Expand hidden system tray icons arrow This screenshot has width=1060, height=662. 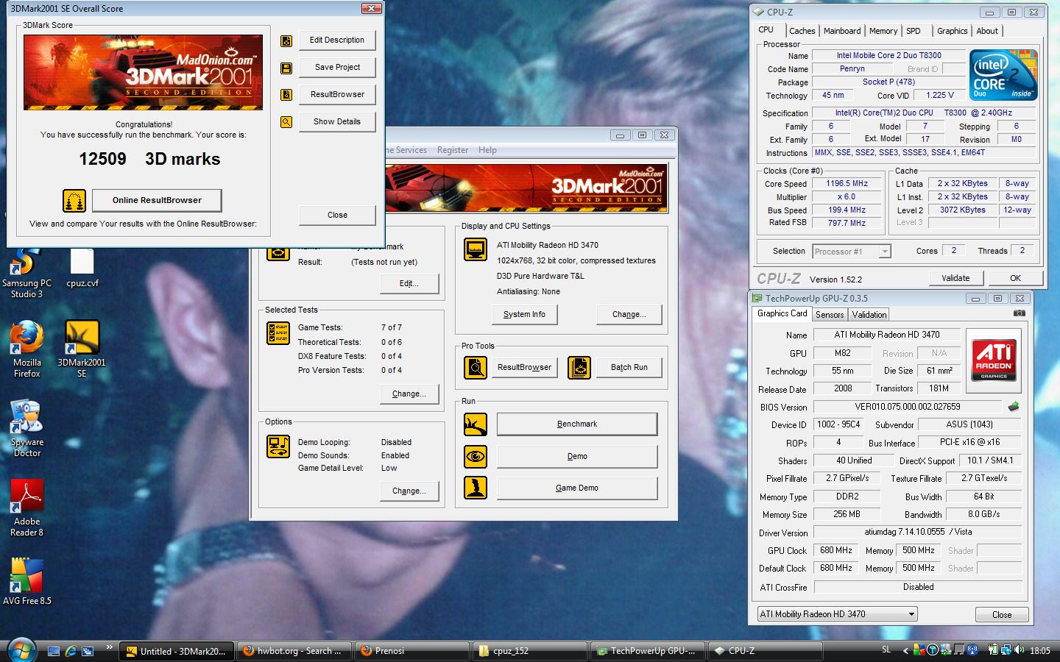(x=905, y=650)
